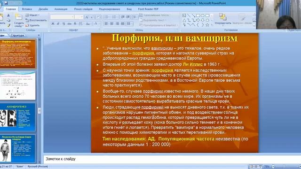Click the zoom out minus button
The image size is (301, 169).
273,167
